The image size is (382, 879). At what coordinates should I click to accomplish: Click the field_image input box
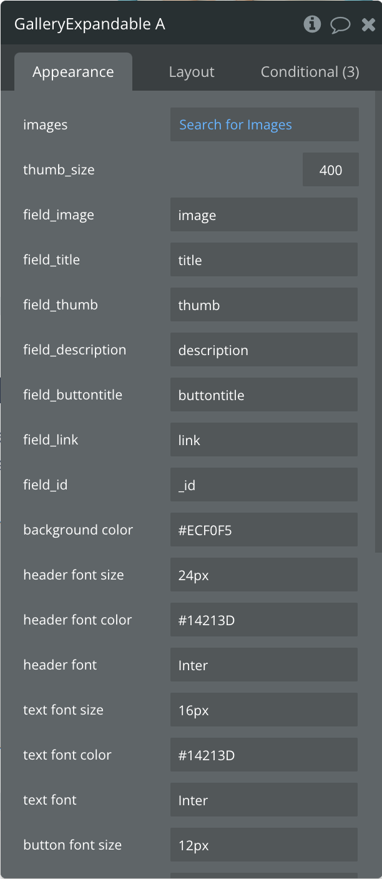coord(263,215)
